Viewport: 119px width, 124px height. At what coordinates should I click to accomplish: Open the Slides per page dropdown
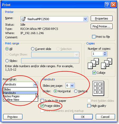point(72,85)
